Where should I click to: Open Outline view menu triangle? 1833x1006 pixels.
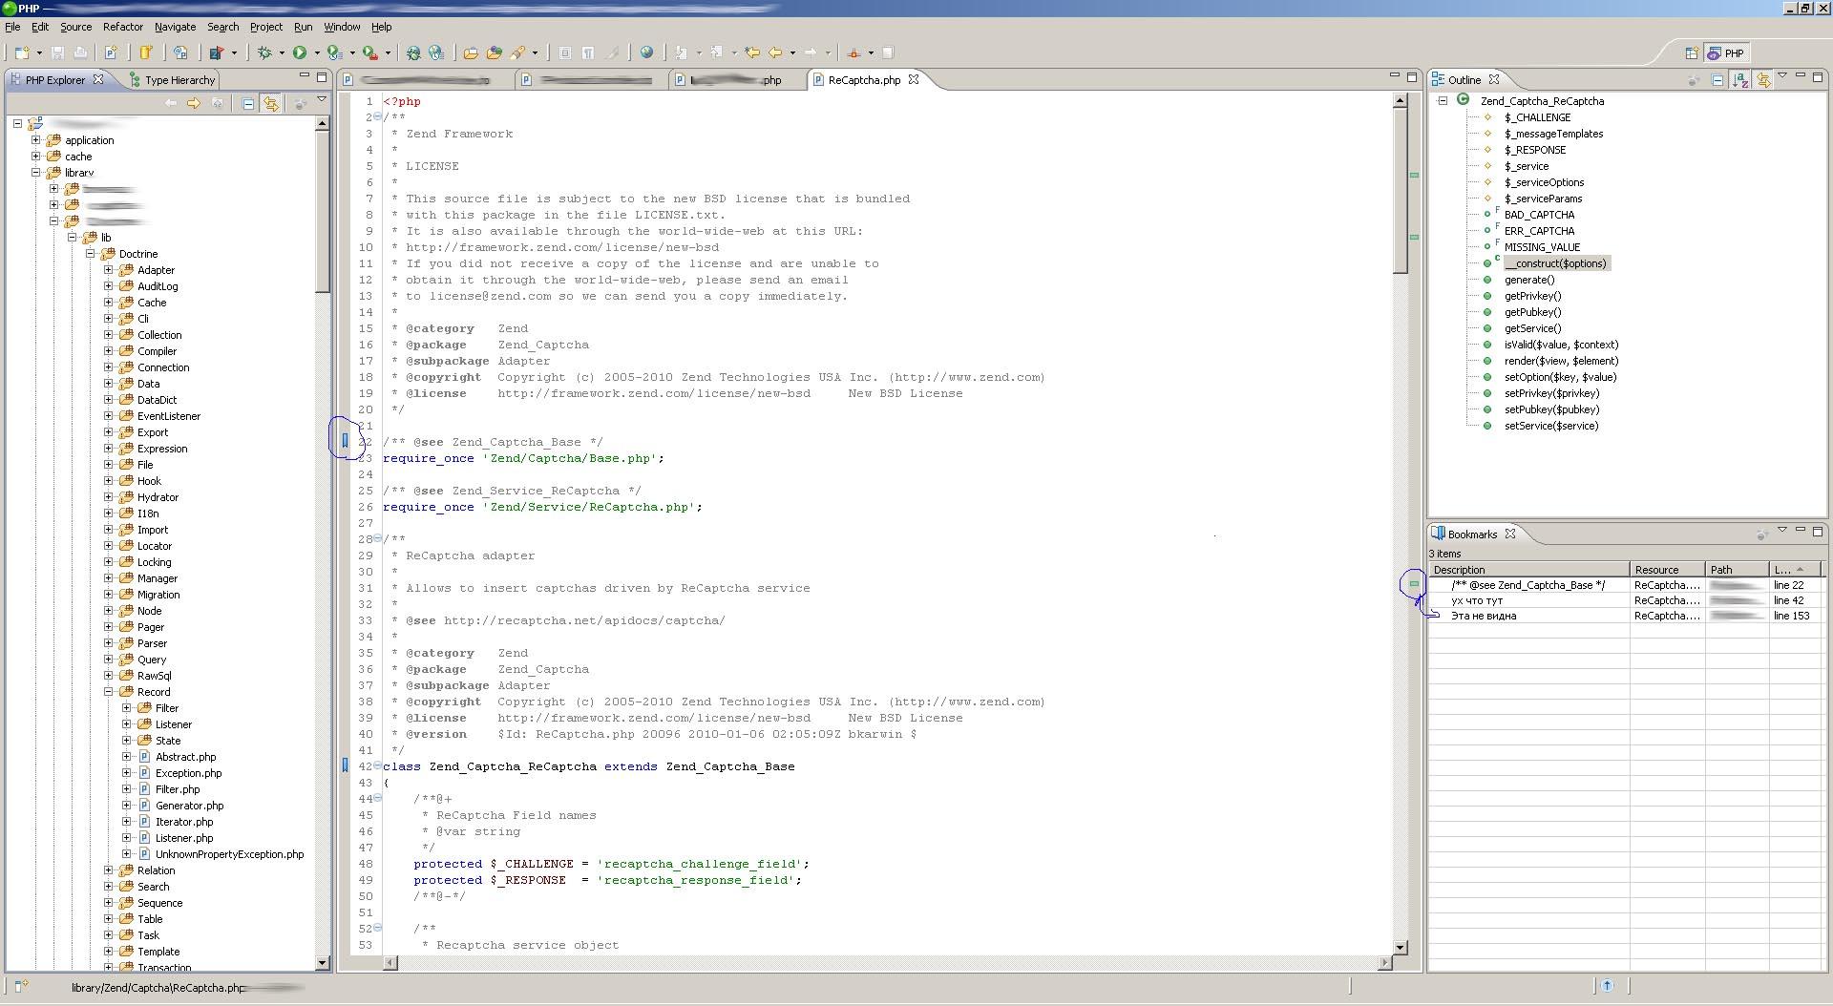1782,76
